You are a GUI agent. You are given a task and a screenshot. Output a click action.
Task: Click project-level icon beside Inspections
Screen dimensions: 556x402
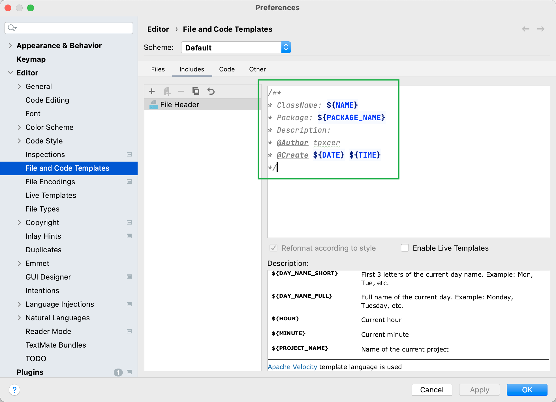click(x=129, y=155)
